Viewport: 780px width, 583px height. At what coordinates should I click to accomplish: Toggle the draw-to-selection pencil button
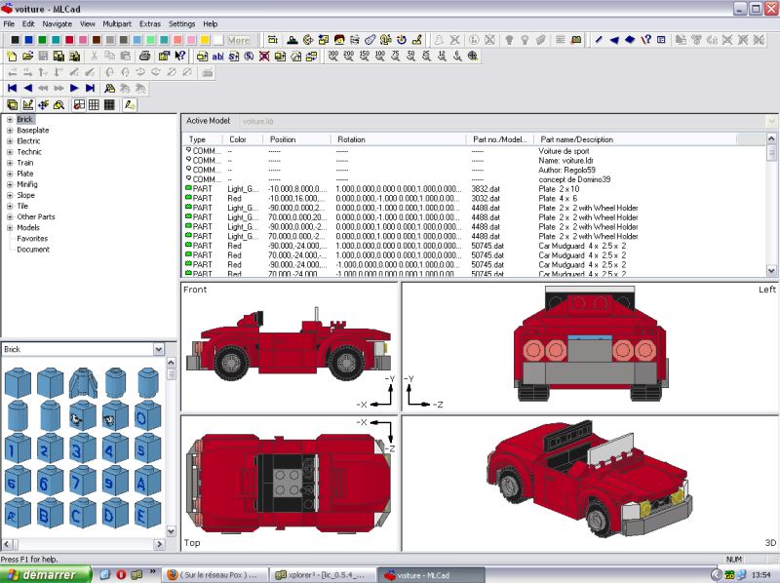tap(130, 104)
